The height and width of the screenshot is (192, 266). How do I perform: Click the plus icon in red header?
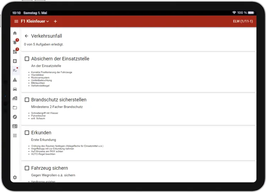click(x=55, y=21)
